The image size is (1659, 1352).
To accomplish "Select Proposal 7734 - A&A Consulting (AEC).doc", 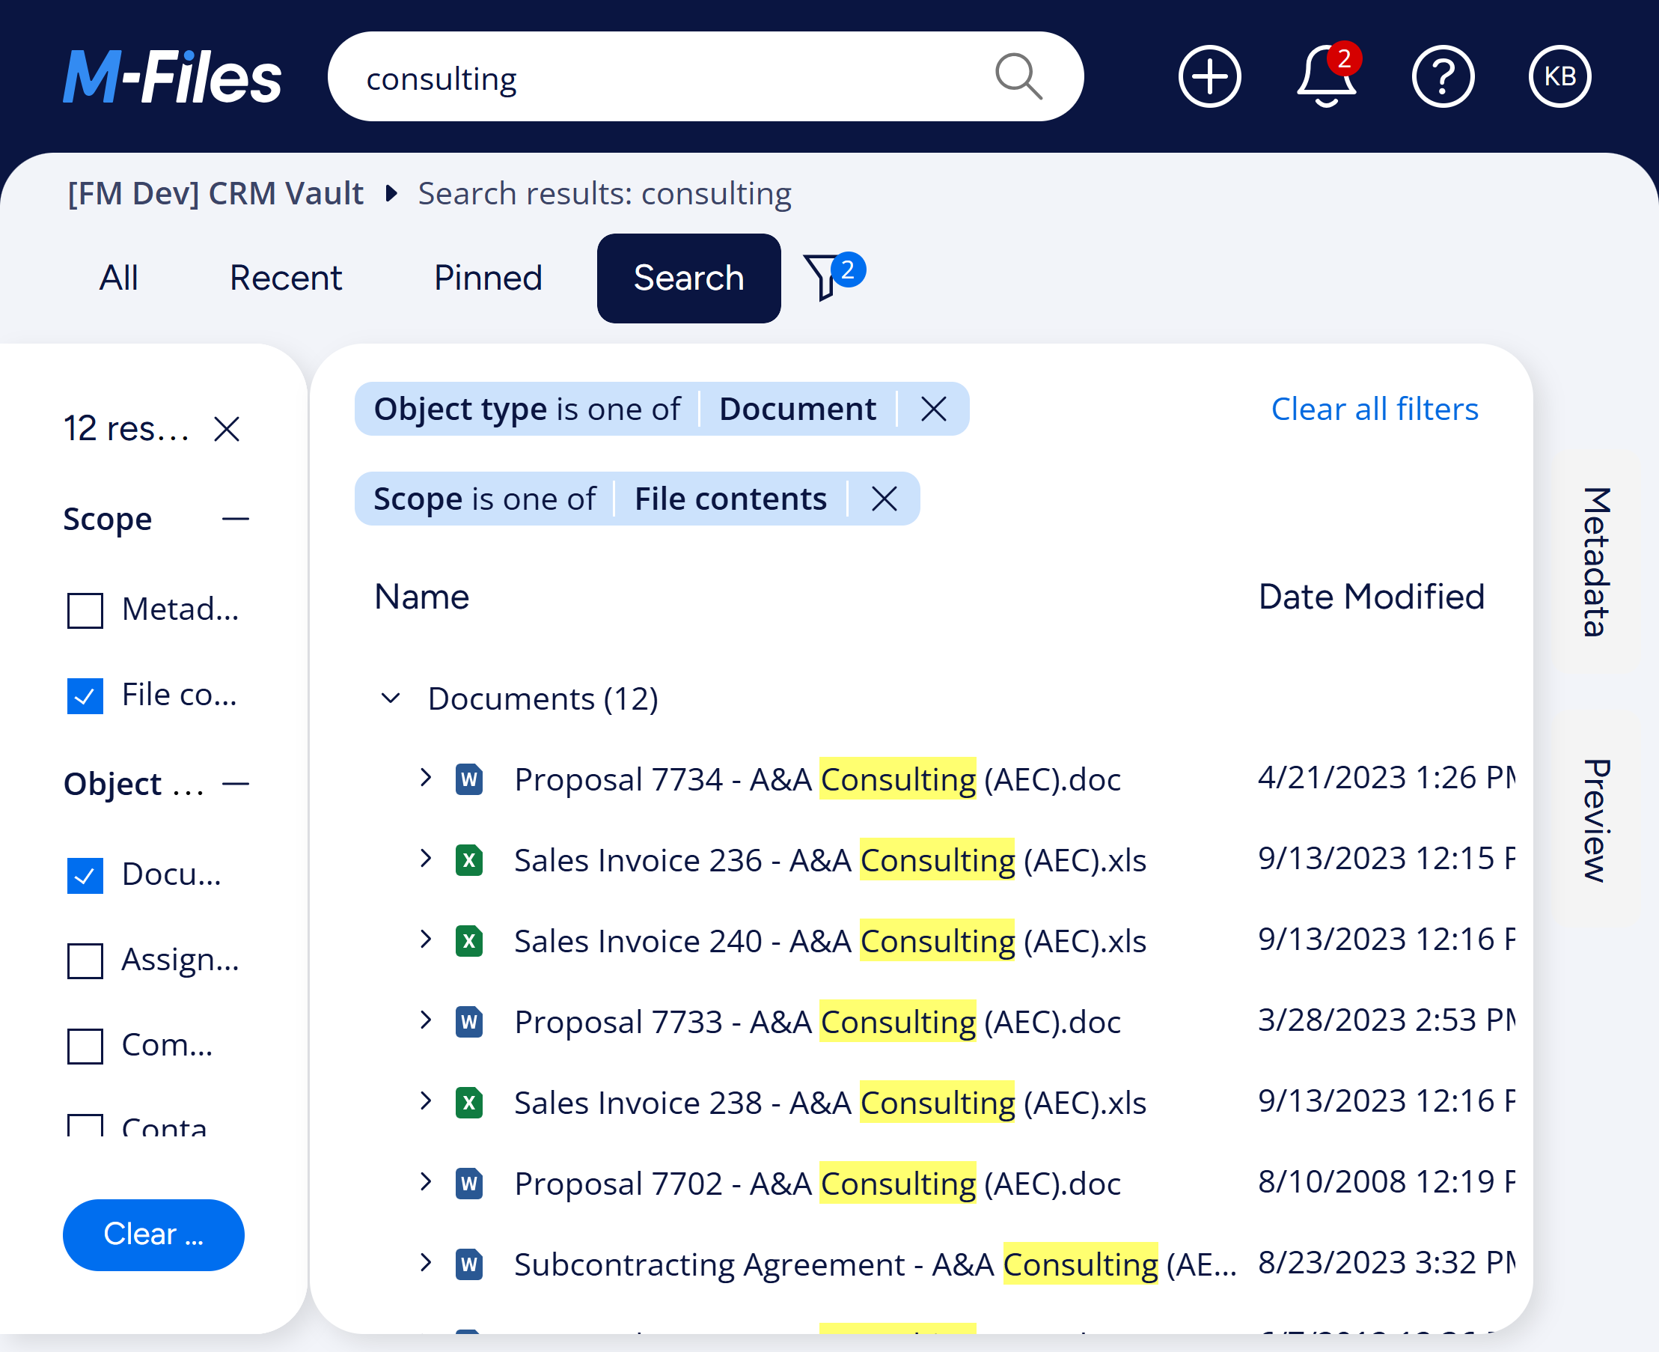I will tap(817, 779).
